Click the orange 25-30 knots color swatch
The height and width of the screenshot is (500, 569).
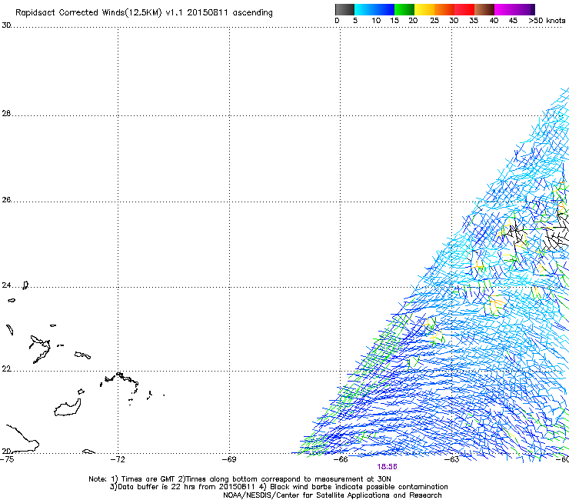(x=444, y=9)
